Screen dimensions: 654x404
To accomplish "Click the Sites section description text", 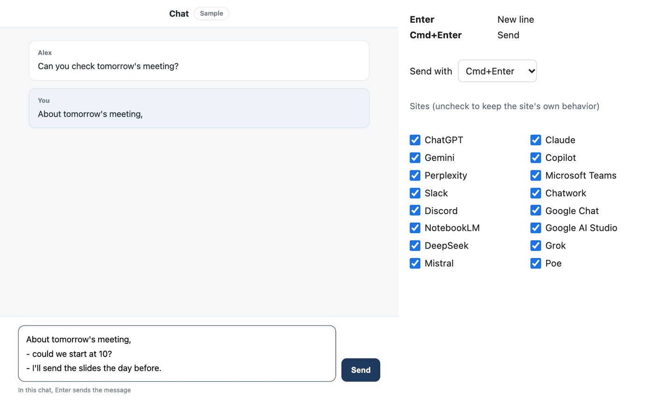I will pyautogui.click(x=505, y=106).
